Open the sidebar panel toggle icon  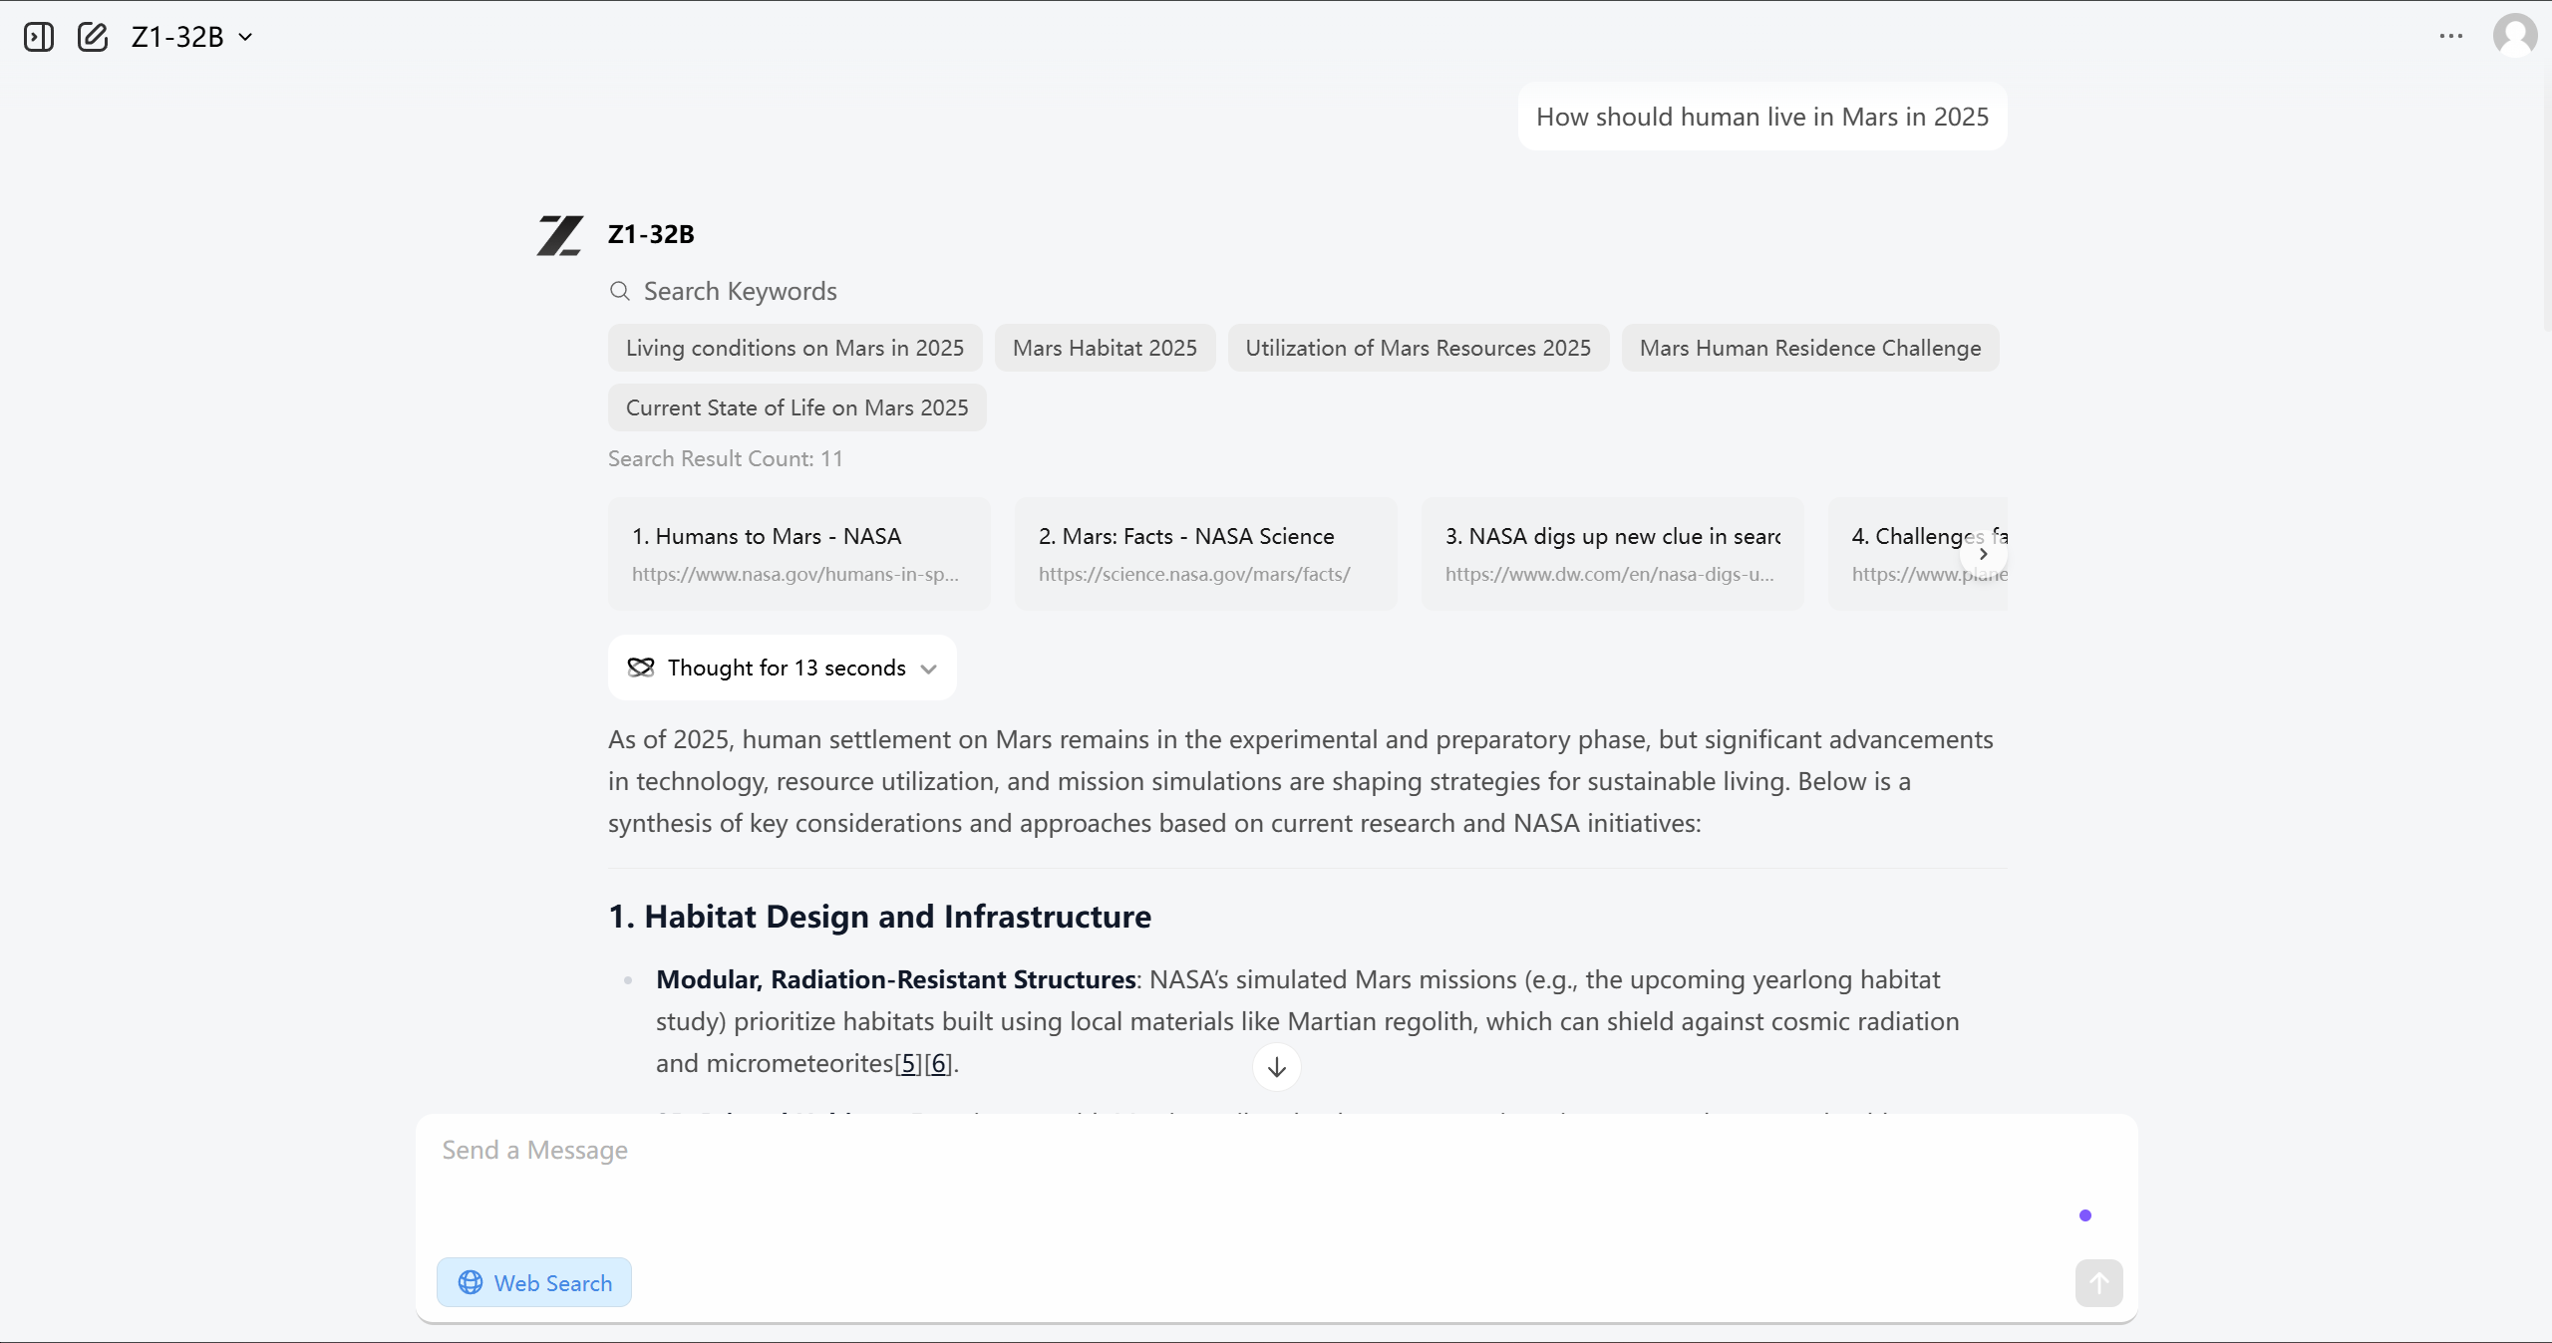[x=39, y=37]
